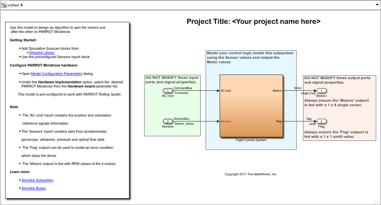Open Model Configuration Parameters link
This screenshot has height=205, width=381.
coord(56,74)
